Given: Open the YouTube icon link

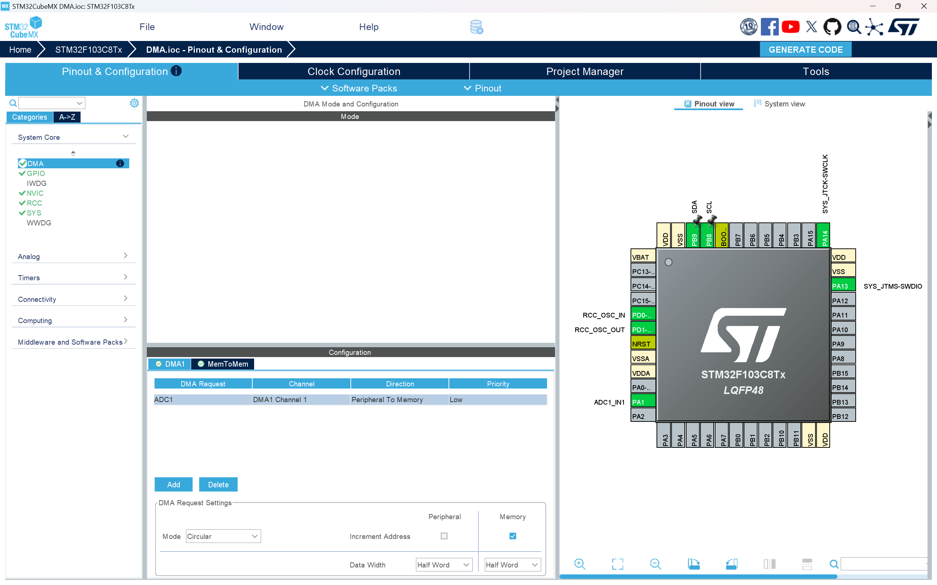Looking at the screenshot, I should click(790, 27).
